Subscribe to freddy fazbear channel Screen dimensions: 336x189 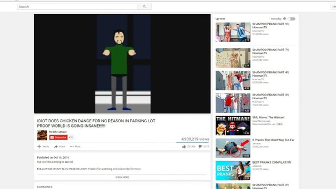[x=58, y=138]
